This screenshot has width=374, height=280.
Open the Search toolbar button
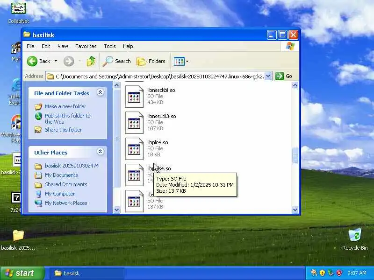point(116,61)
